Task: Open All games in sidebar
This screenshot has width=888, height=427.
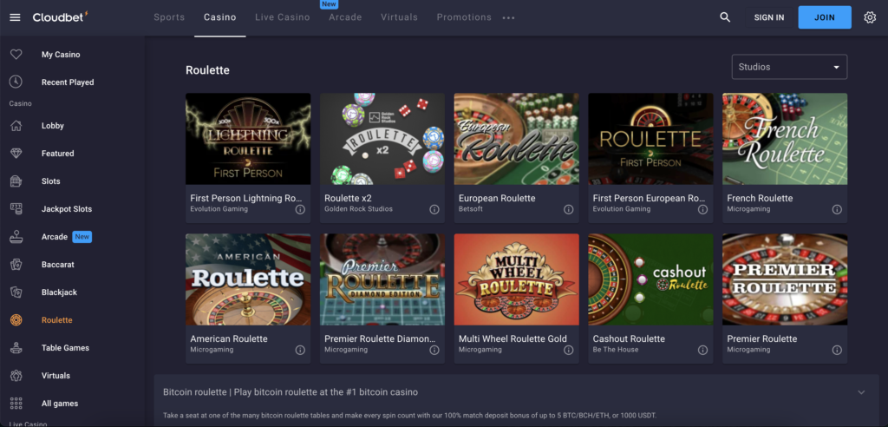Action: point(60,404)
